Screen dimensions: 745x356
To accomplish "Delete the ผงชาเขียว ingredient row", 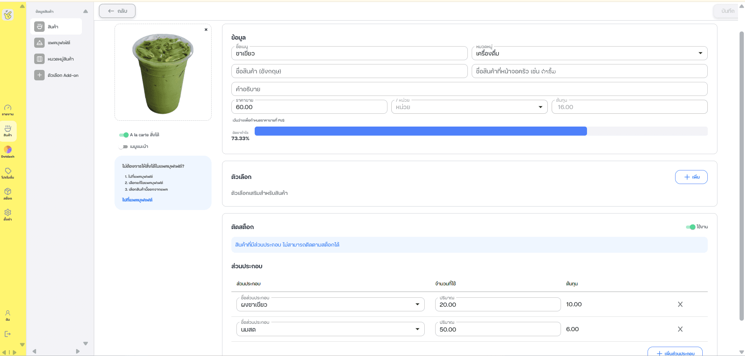I will tap(680, 304).
